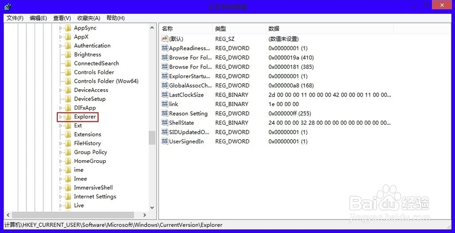The image size is (455, 233).
Task: Open the 编辑(E) menu
Action: tap(38, 18)
